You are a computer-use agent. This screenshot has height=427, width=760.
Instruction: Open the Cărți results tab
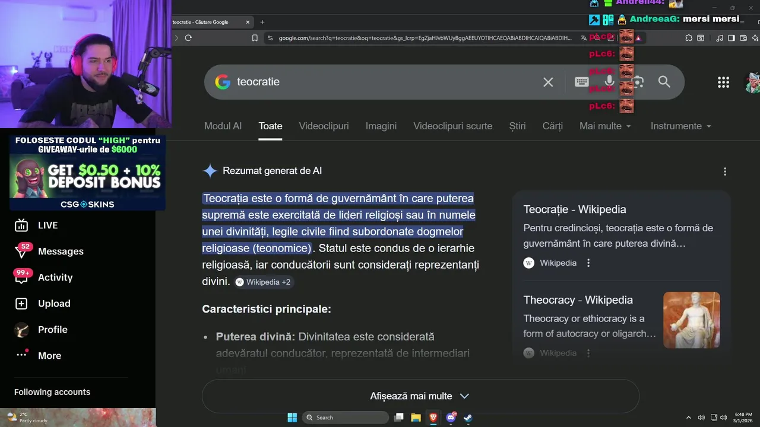click(553, 126)
